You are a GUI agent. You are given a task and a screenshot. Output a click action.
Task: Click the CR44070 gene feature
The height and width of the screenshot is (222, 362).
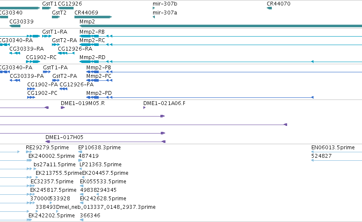coord(269,8)
